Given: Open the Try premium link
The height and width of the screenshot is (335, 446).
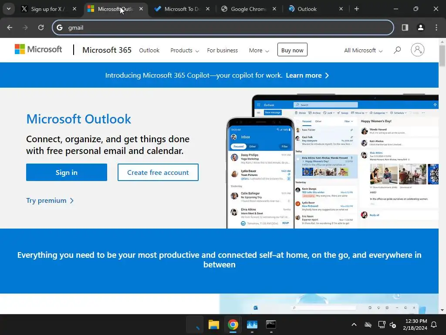Looking at the screenshot, I should tap(50, 201).
